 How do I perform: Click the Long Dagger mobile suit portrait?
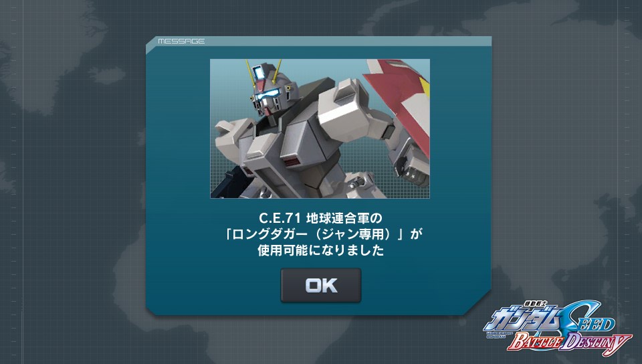[x=320, y=128]
